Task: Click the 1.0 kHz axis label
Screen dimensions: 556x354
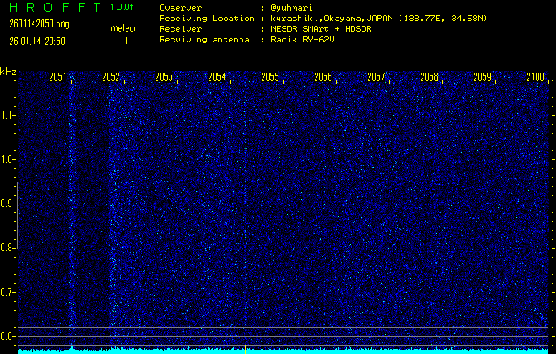Action: pyautogui.click(x=7, y=159)
